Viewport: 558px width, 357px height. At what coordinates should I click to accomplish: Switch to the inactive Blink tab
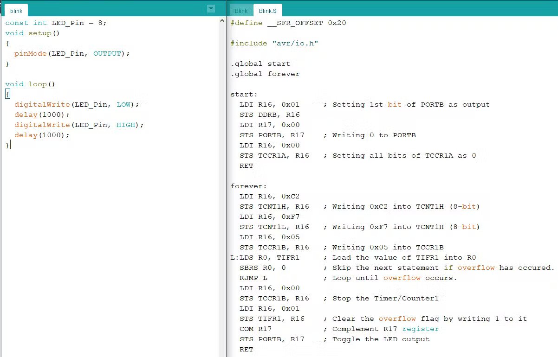coord(241,11)
